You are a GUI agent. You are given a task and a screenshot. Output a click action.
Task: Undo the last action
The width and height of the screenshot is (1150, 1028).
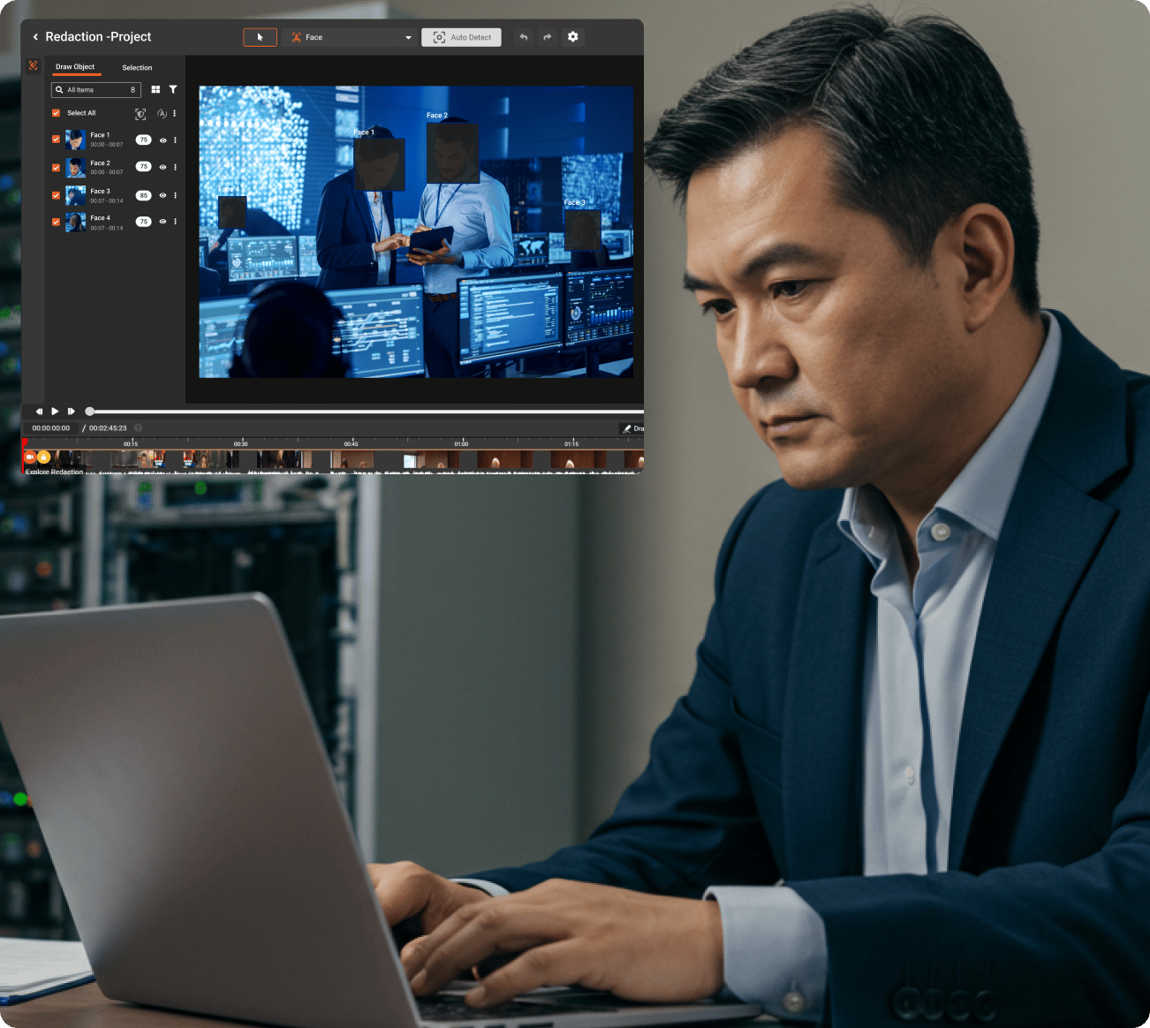tap(524, 37)
